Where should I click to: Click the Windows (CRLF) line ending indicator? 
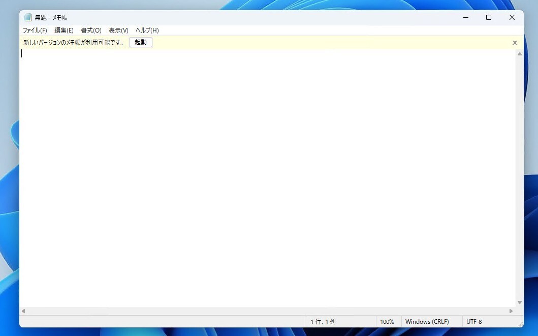tap(427, 322)
